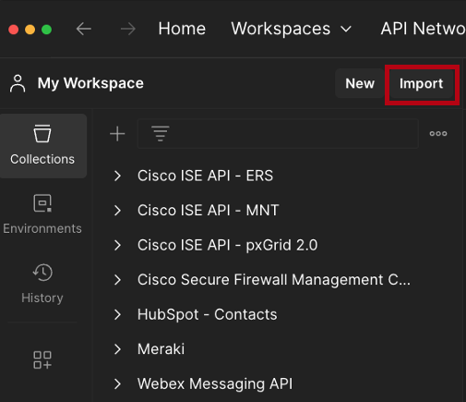Click the plus icon to create collection

(x=117, y=134)
